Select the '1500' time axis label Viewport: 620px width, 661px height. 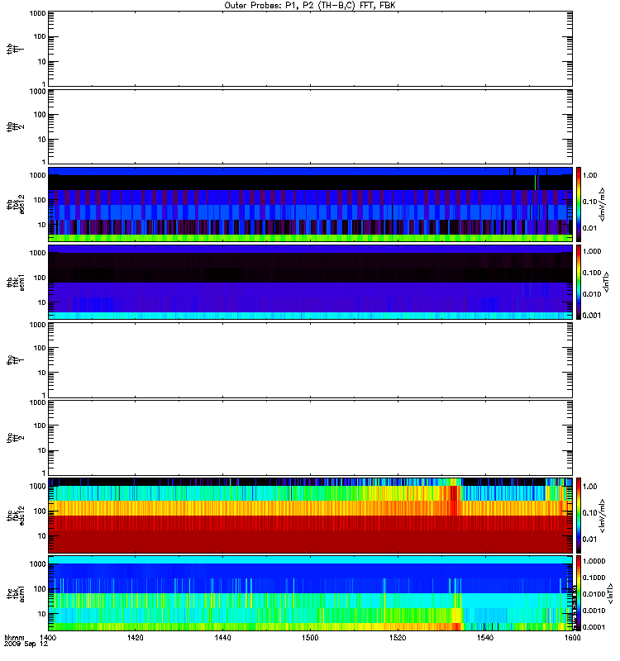pyautogui.click(x=310, y=637)
